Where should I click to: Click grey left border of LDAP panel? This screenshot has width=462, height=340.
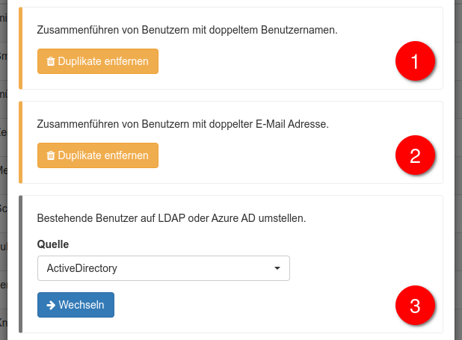coord(21,264)
